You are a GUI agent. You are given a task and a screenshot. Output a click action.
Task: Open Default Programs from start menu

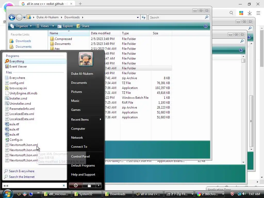[83, 166]
